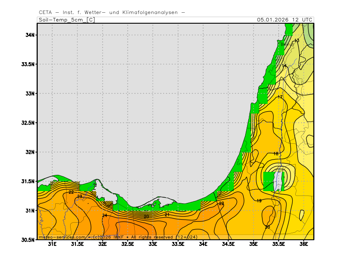Click the 05.01.2026 12 UTC timestamp

tap(285, 20)
